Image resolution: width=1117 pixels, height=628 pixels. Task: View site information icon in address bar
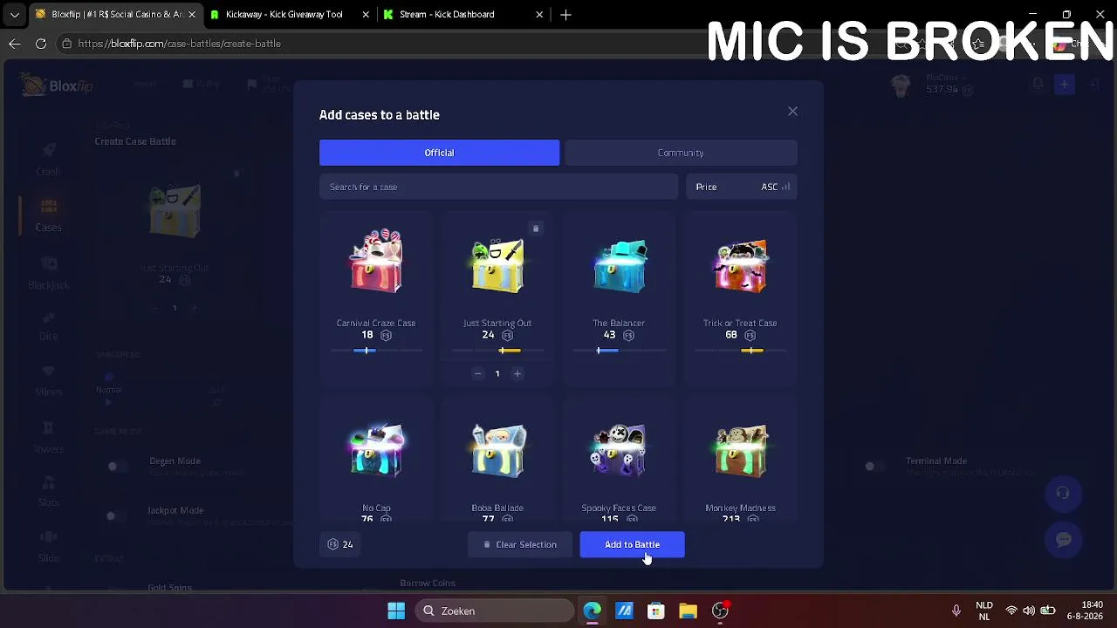(x=66, y=44)
